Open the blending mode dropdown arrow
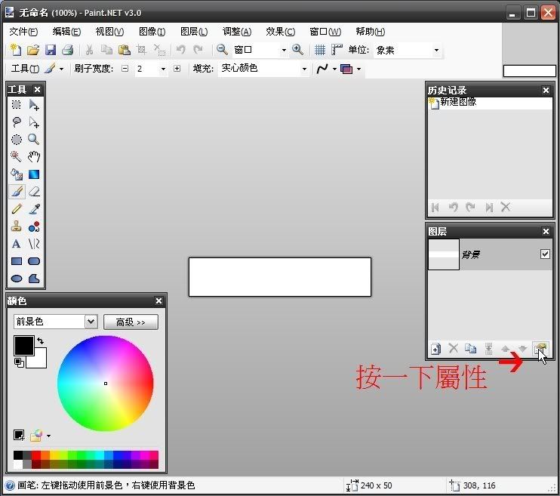Viewport: 560px width, 496px height. coord(359,69)
